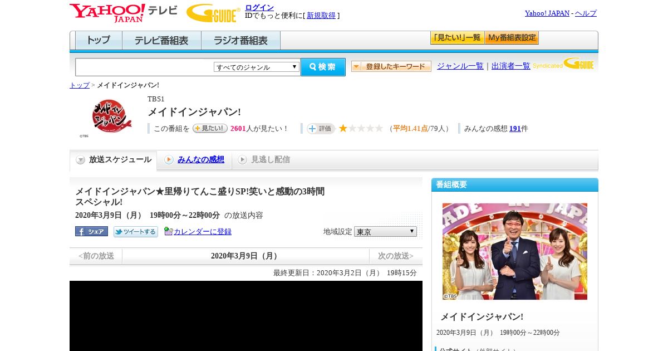Click the calendar icon beside カレンダーに登録
The width and height of the screenshot is (668, 351).
coord(169,231)
